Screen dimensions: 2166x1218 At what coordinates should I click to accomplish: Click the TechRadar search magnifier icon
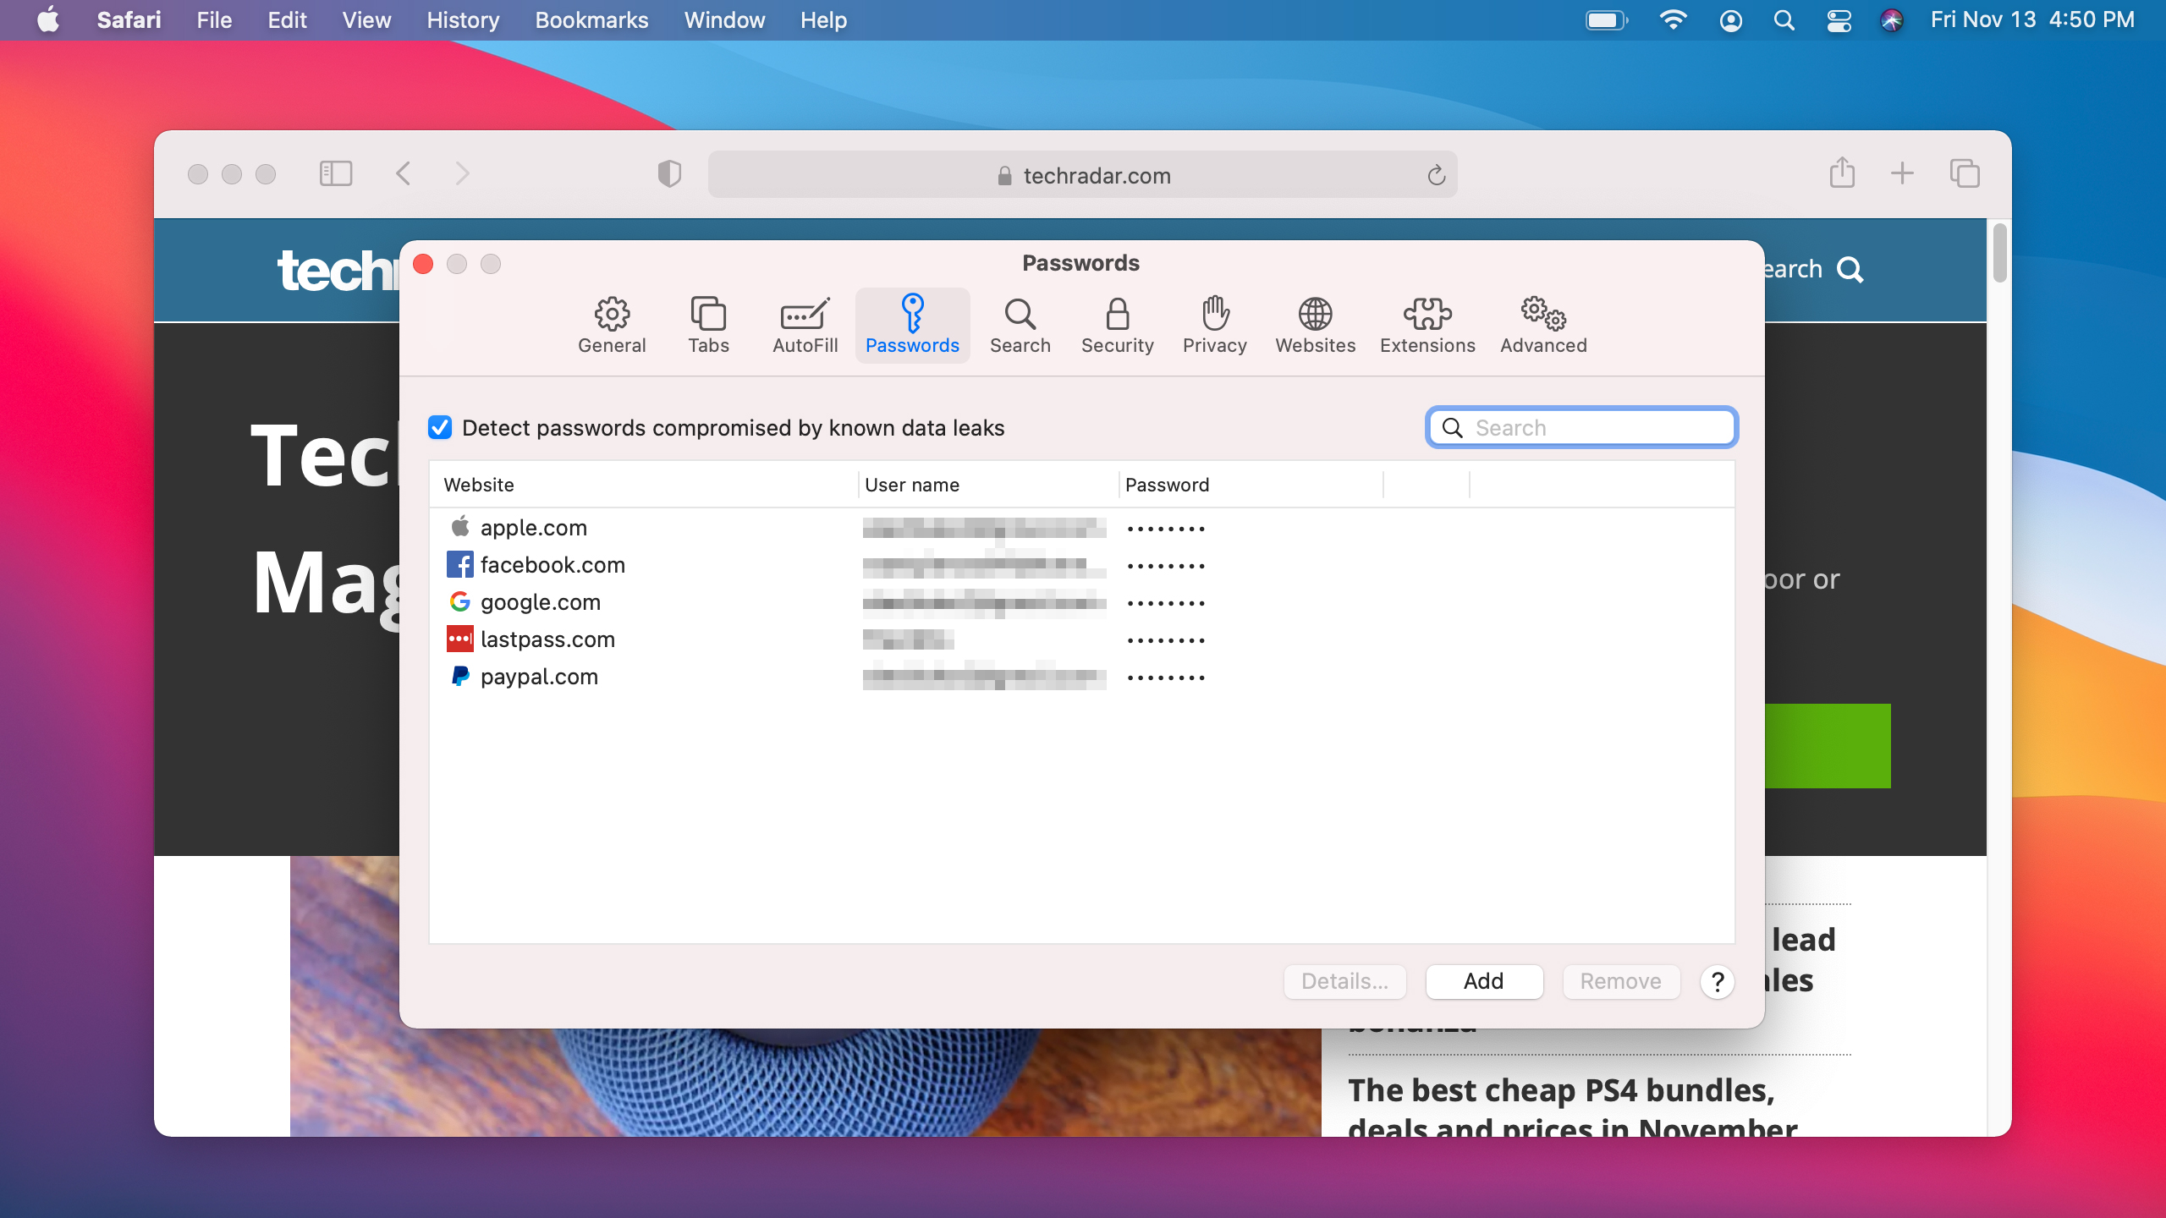click(x=1850, y=270)
